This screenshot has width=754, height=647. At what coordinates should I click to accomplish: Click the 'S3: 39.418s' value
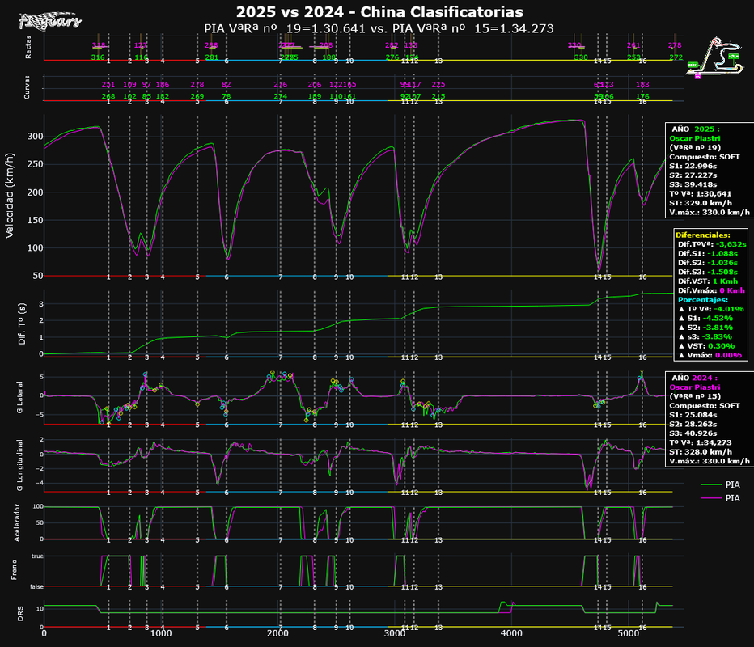click(x=693, y=184)
